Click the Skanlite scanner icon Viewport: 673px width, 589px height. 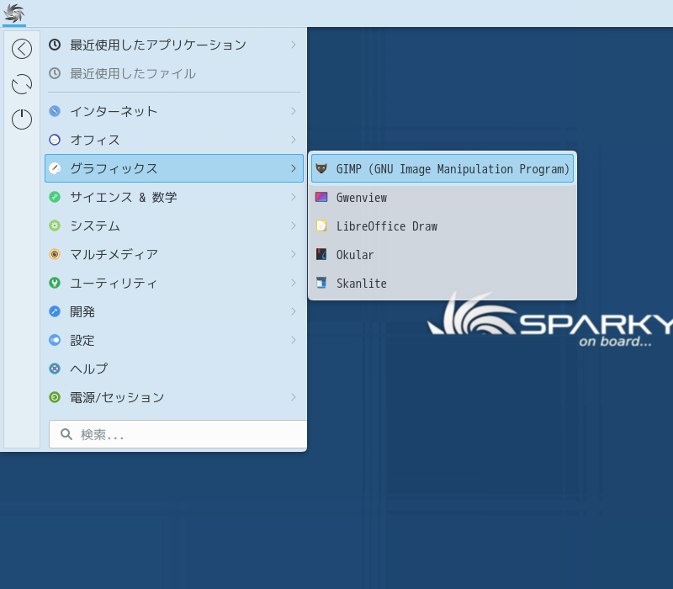[x=321, y=284]
